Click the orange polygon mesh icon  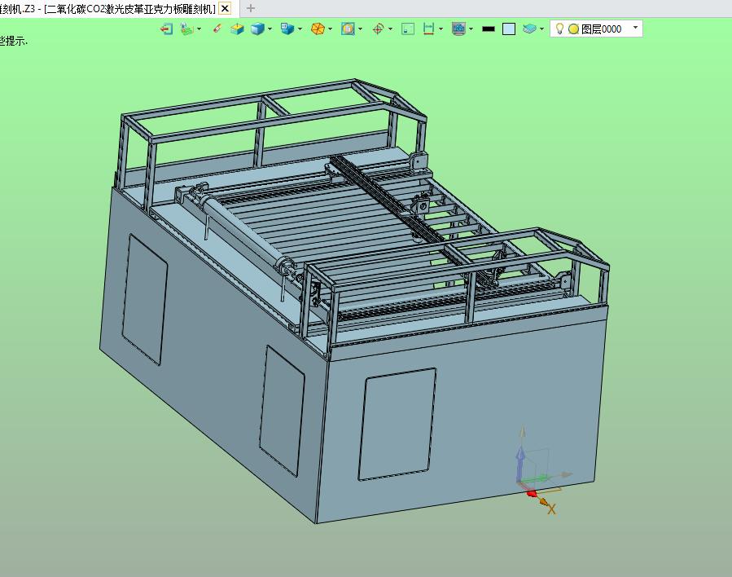(318, 29)
